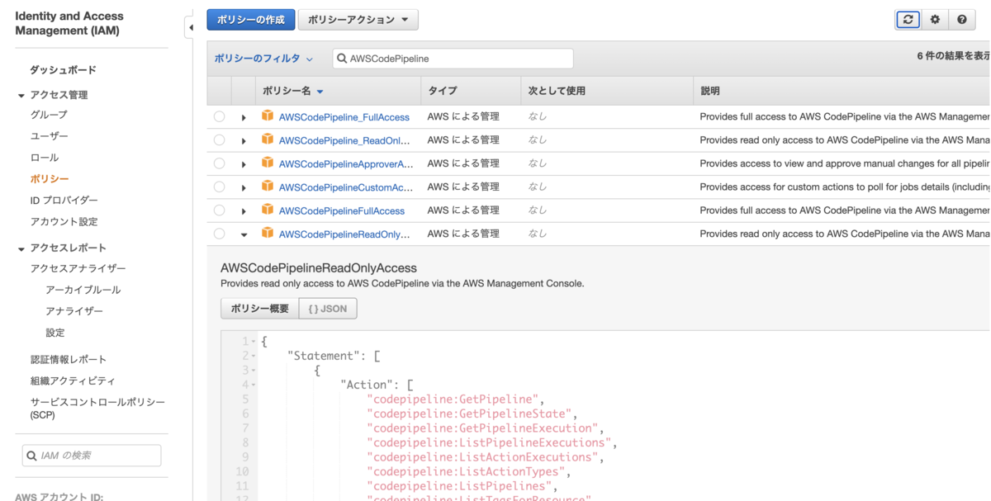Click the refresh icon button

pos(908,20)
